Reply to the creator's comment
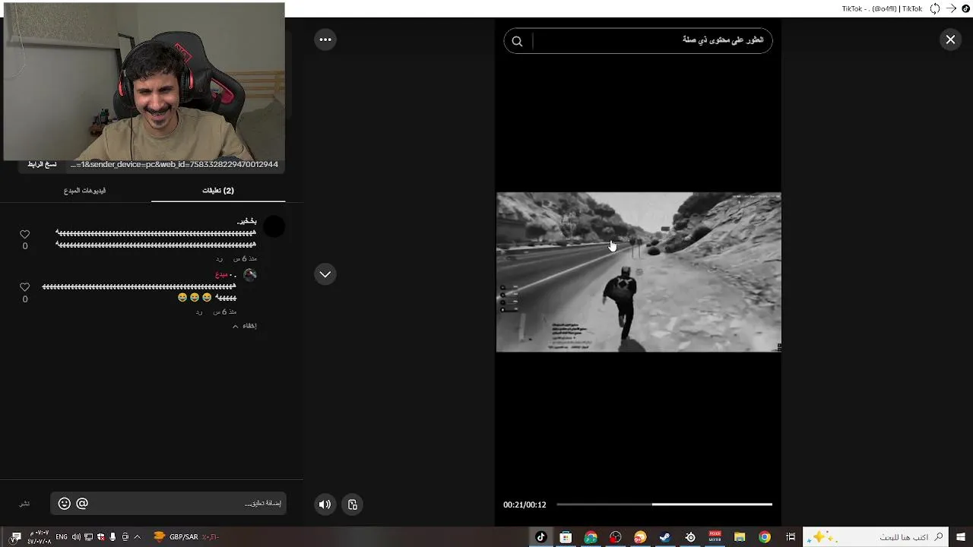This screenshot has width=973, height=547. 199,312
